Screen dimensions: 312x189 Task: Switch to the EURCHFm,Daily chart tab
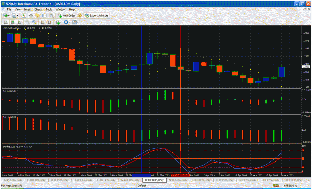click(x=106, y=180)
